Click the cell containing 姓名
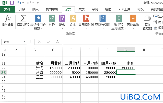 (x=35, y=63)
